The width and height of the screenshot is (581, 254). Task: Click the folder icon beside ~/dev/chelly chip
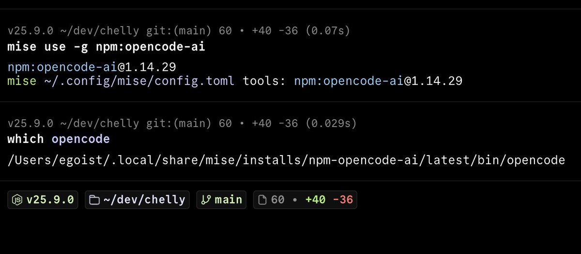pos(94,200)
